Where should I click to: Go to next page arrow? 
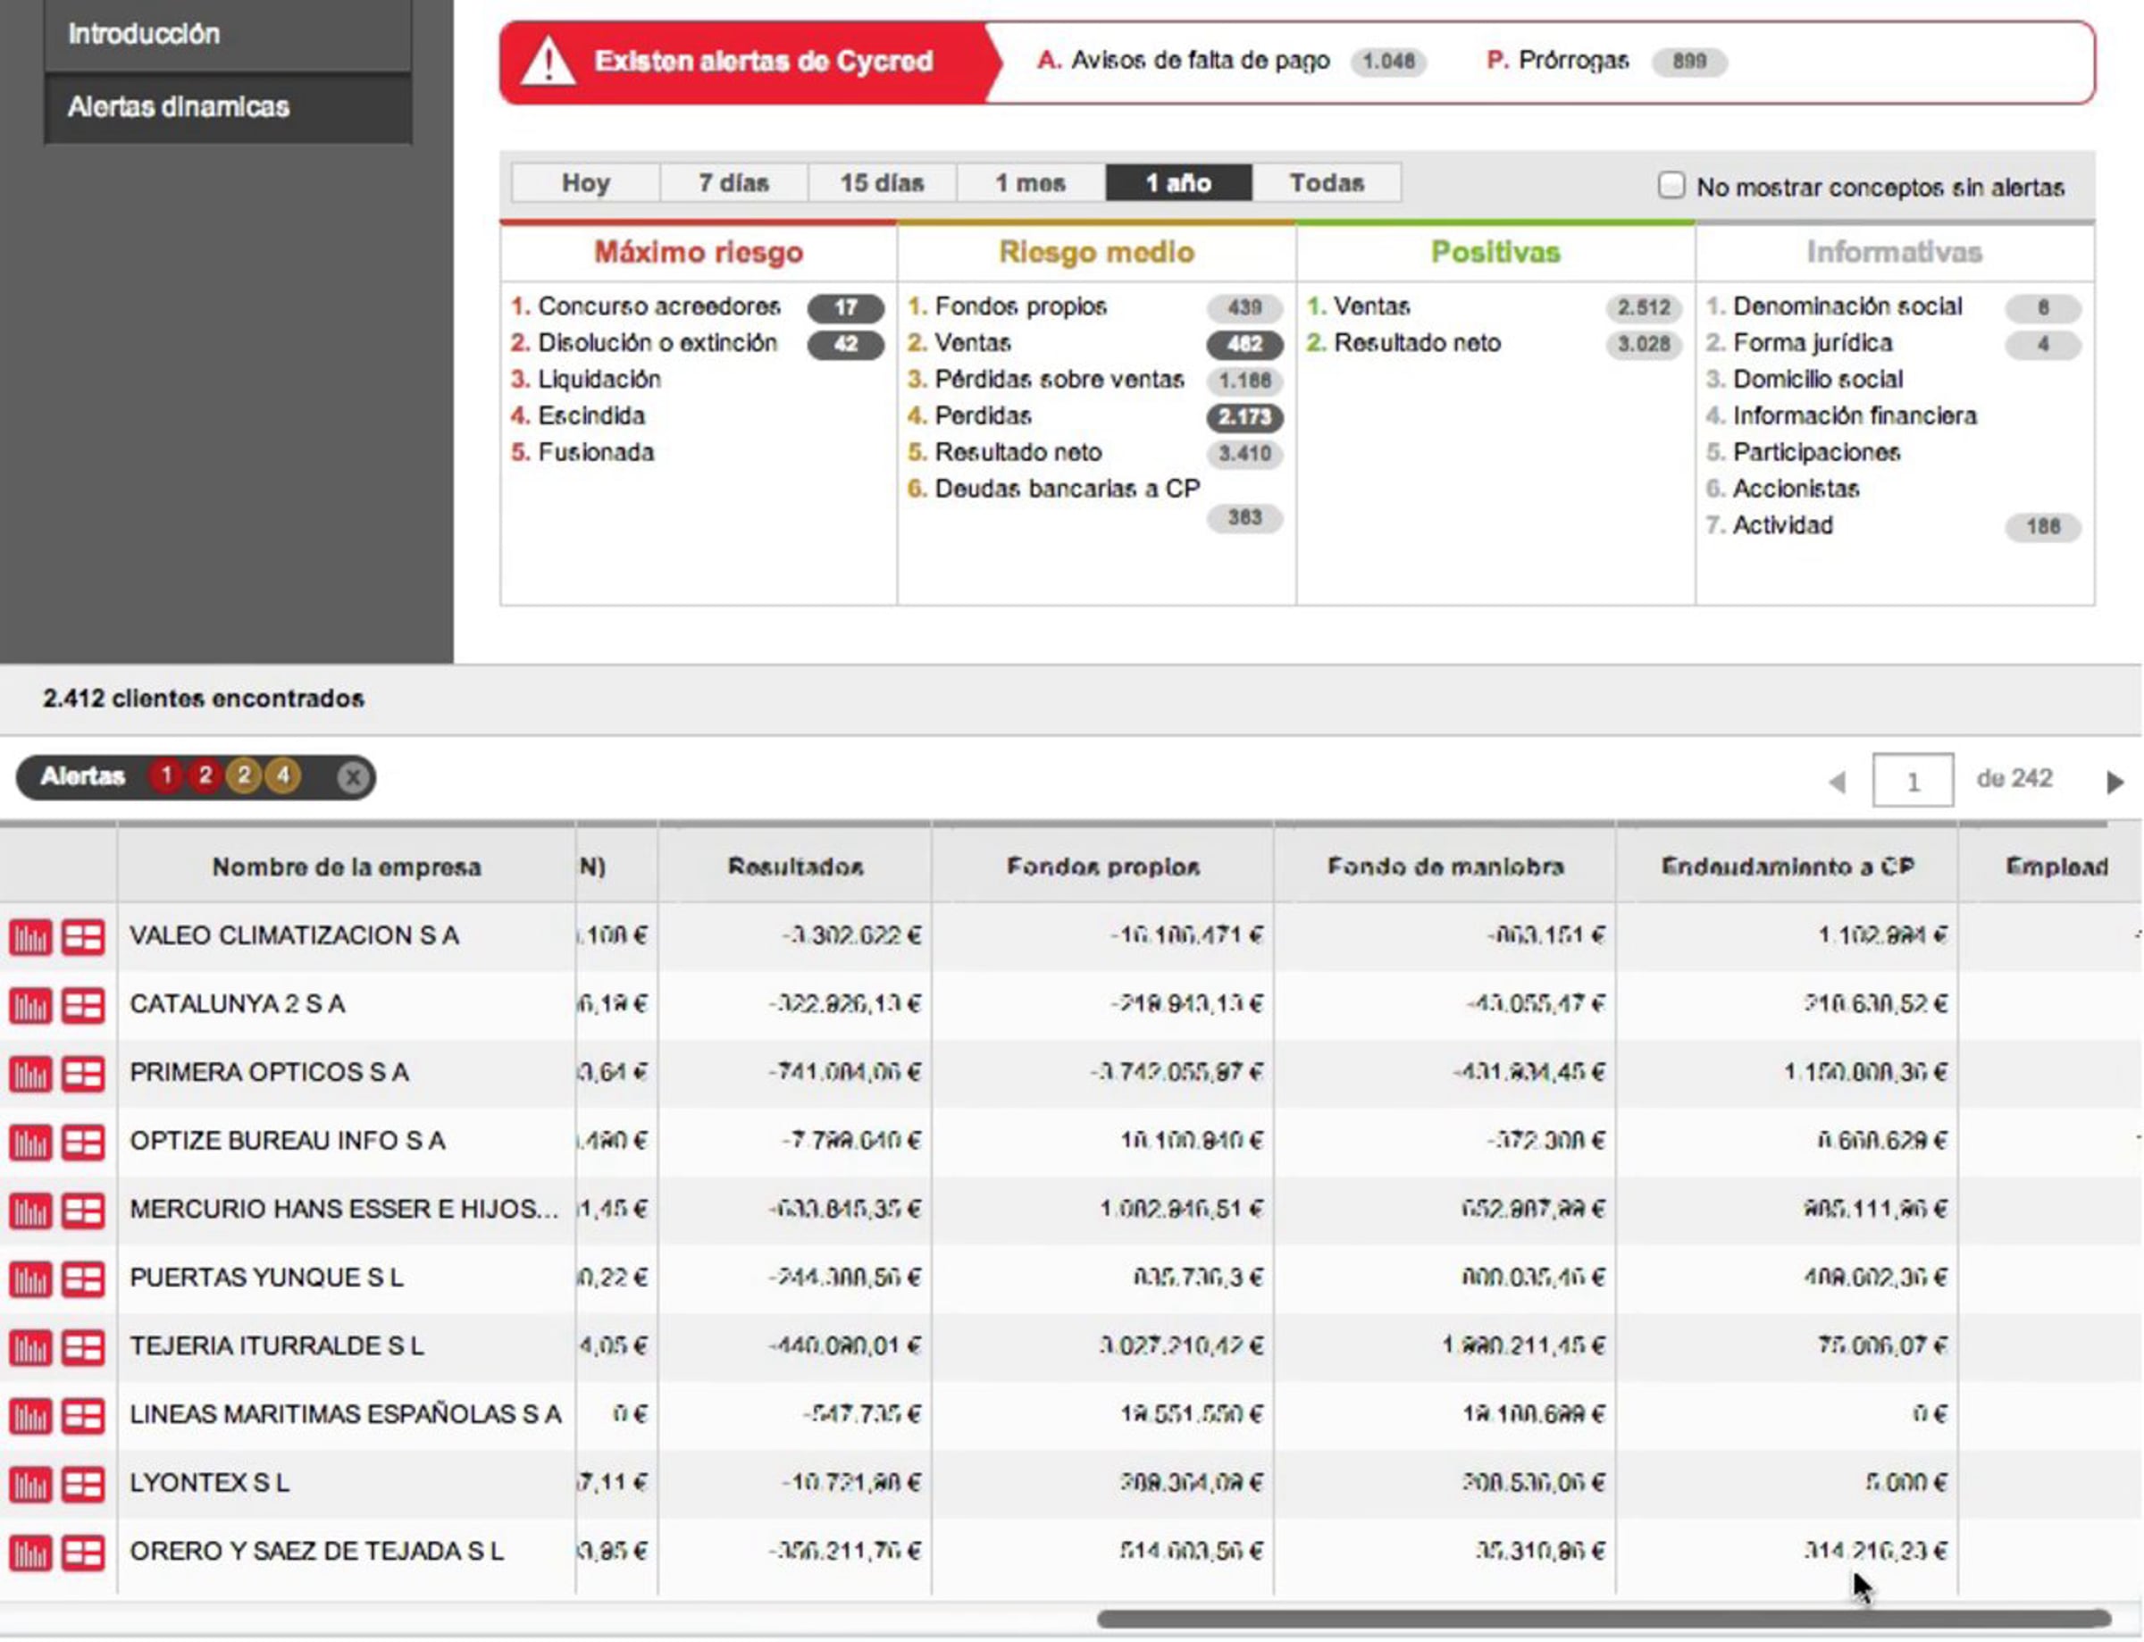(2115, 782)
